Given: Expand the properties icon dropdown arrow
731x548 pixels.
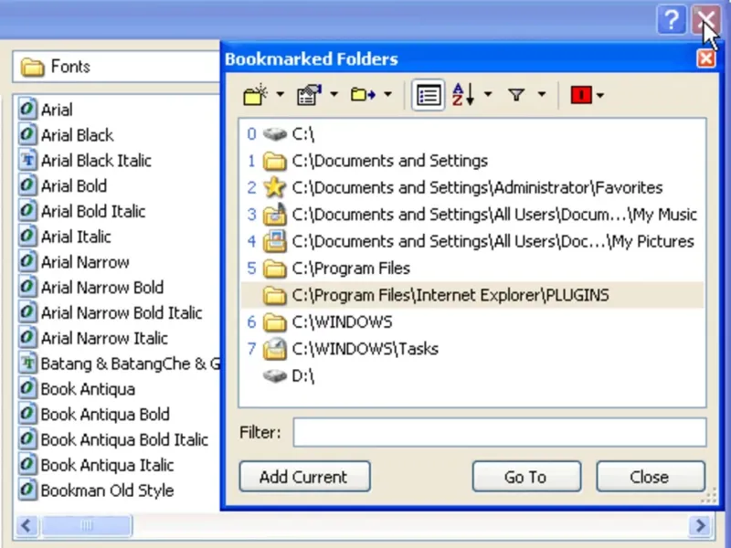Looking at the screenshot, I should click(x=334, y=95).
